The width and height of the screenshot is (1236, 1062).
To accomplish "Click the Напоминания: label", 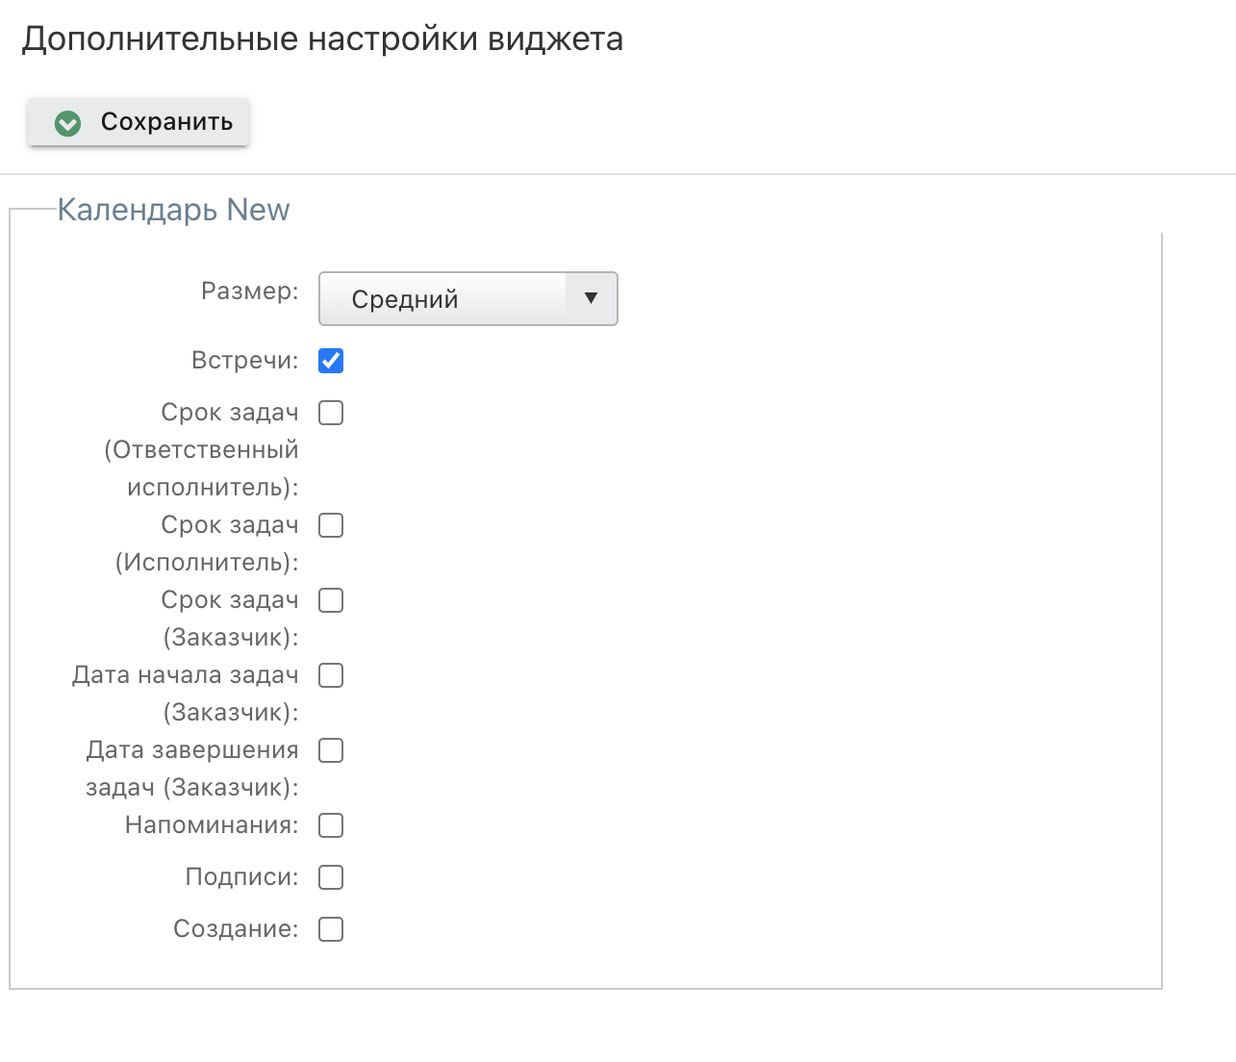I will (x=212, y=825).
